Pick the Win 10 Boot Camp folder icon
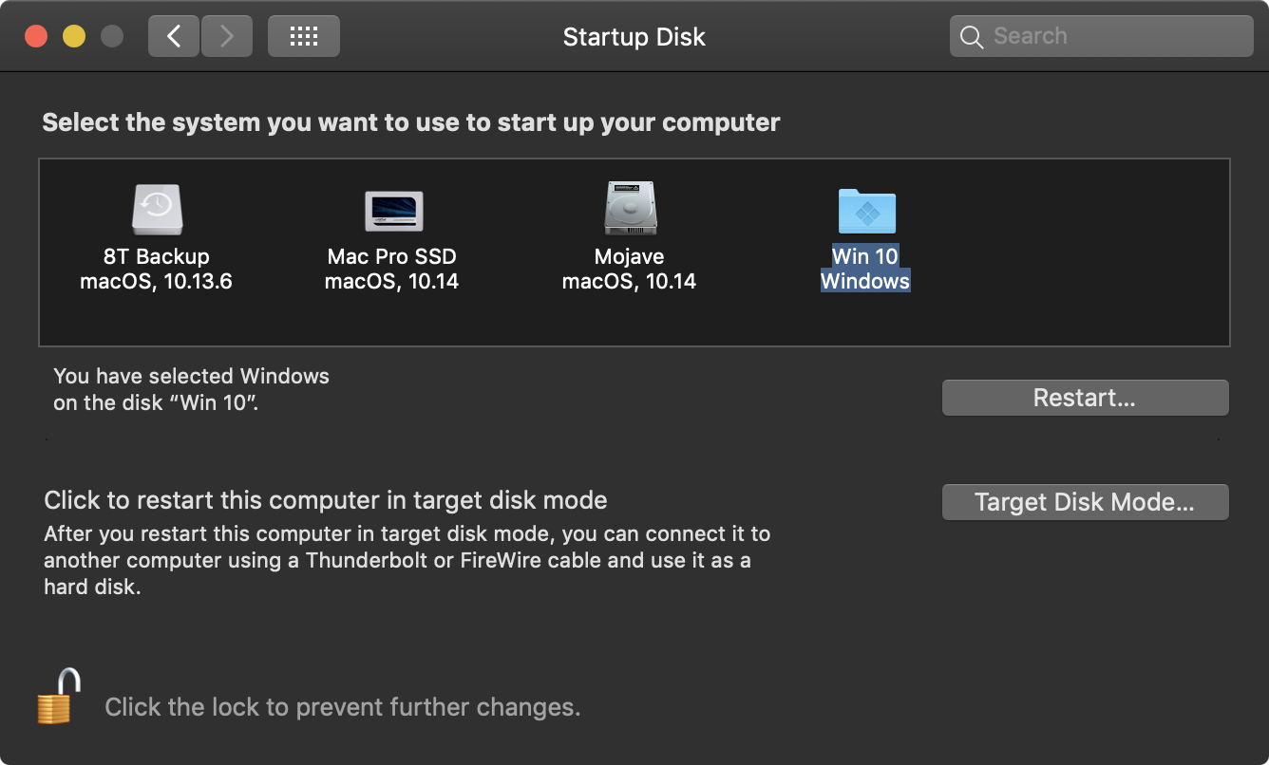Screen dimensions: 1269x765 (x=866, y=211)
